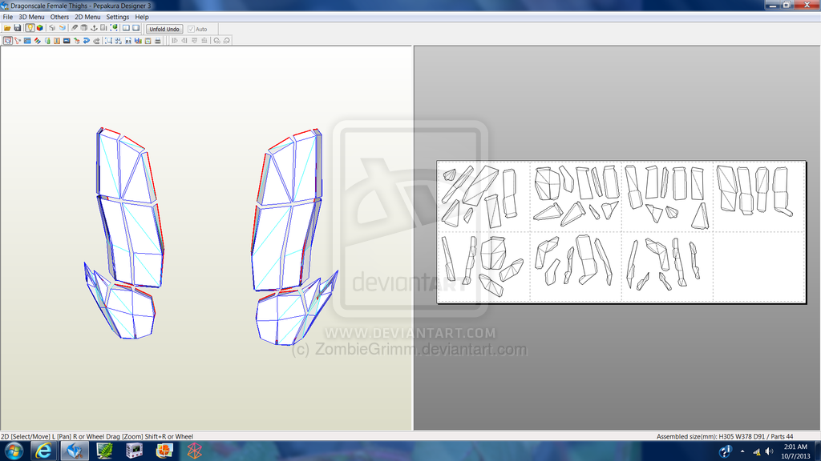
Task: Click the 2:01 AM taskbar clock
Action: pyautogui.click(x=795, y=447)
